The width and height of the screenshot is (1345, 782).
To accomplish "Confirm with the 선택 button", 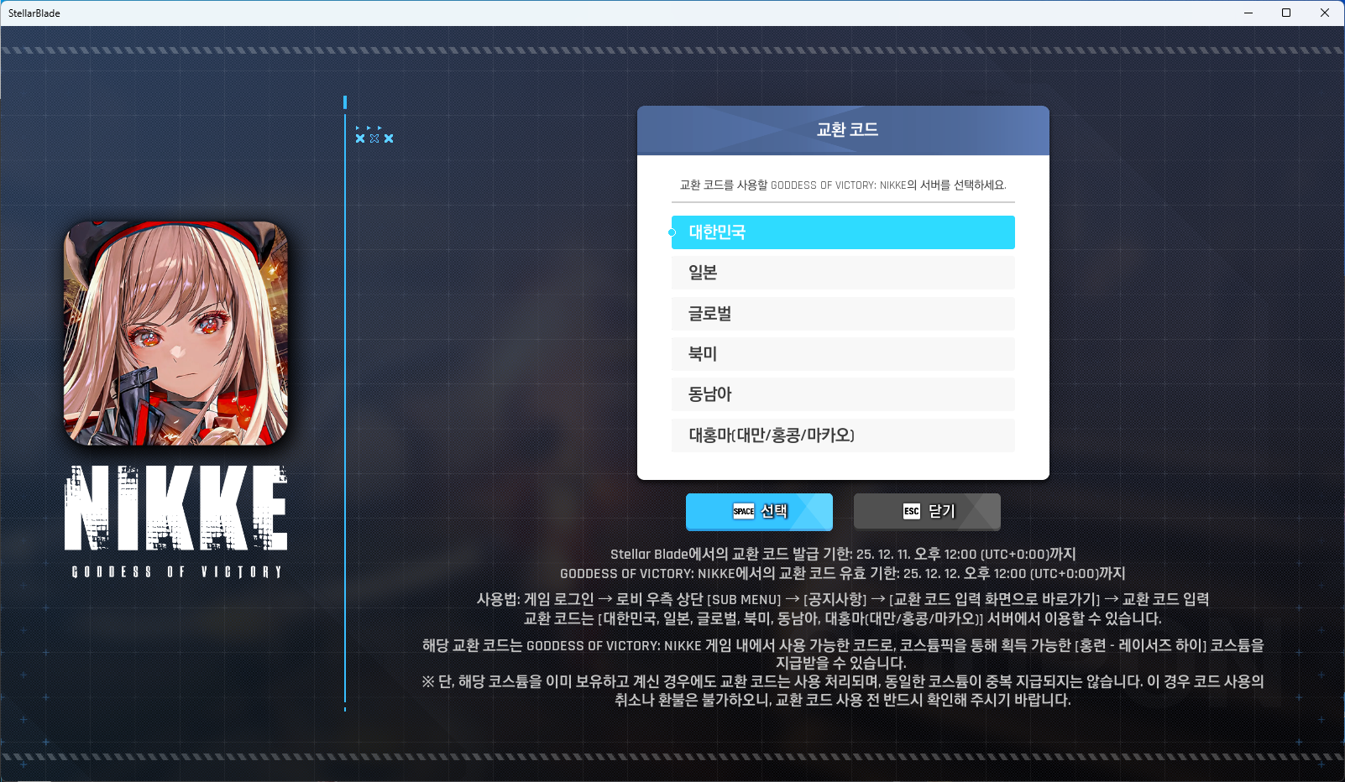I will (x=759, y=512).
